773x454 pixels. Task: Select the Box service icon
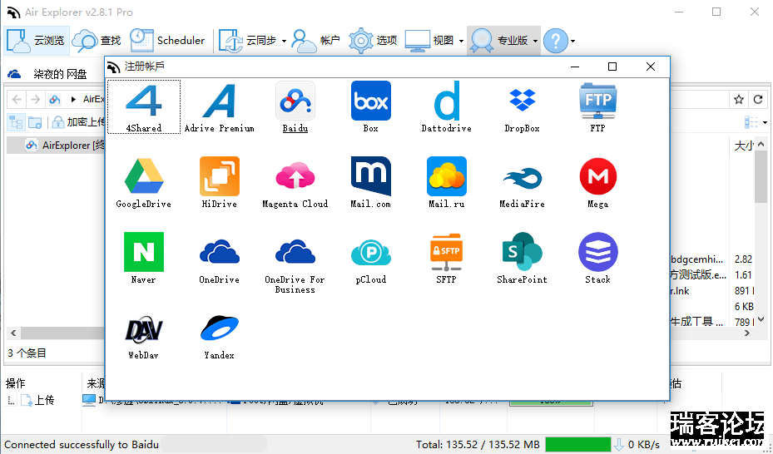click(x=371, y=101)
